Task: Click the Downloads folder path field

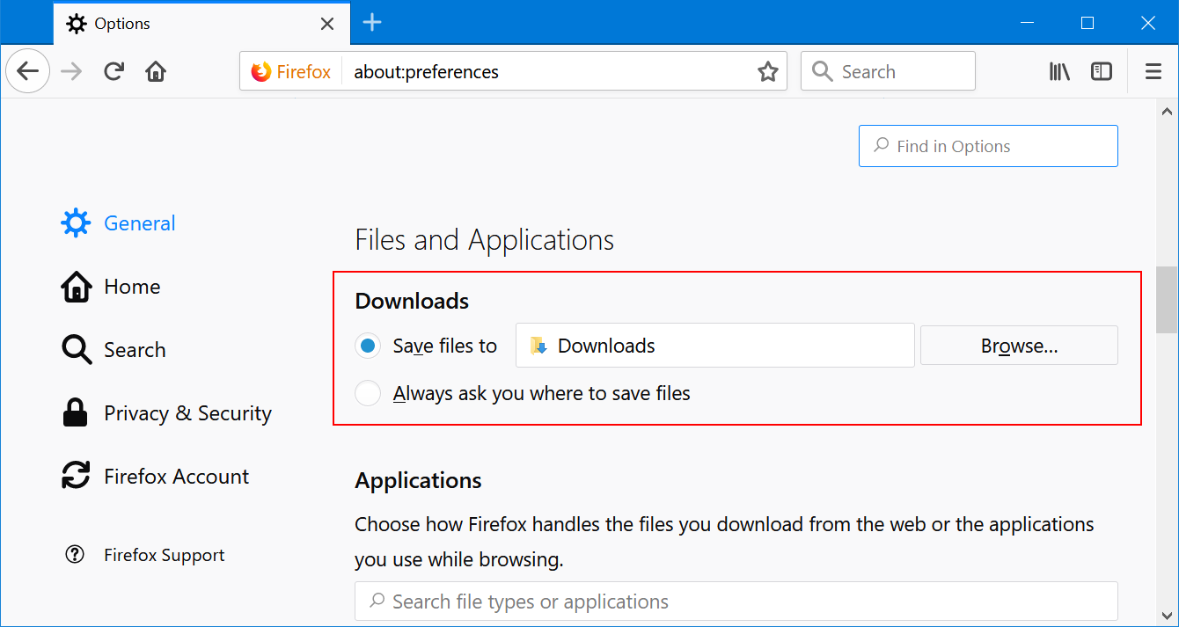Action: click(715, 346)
